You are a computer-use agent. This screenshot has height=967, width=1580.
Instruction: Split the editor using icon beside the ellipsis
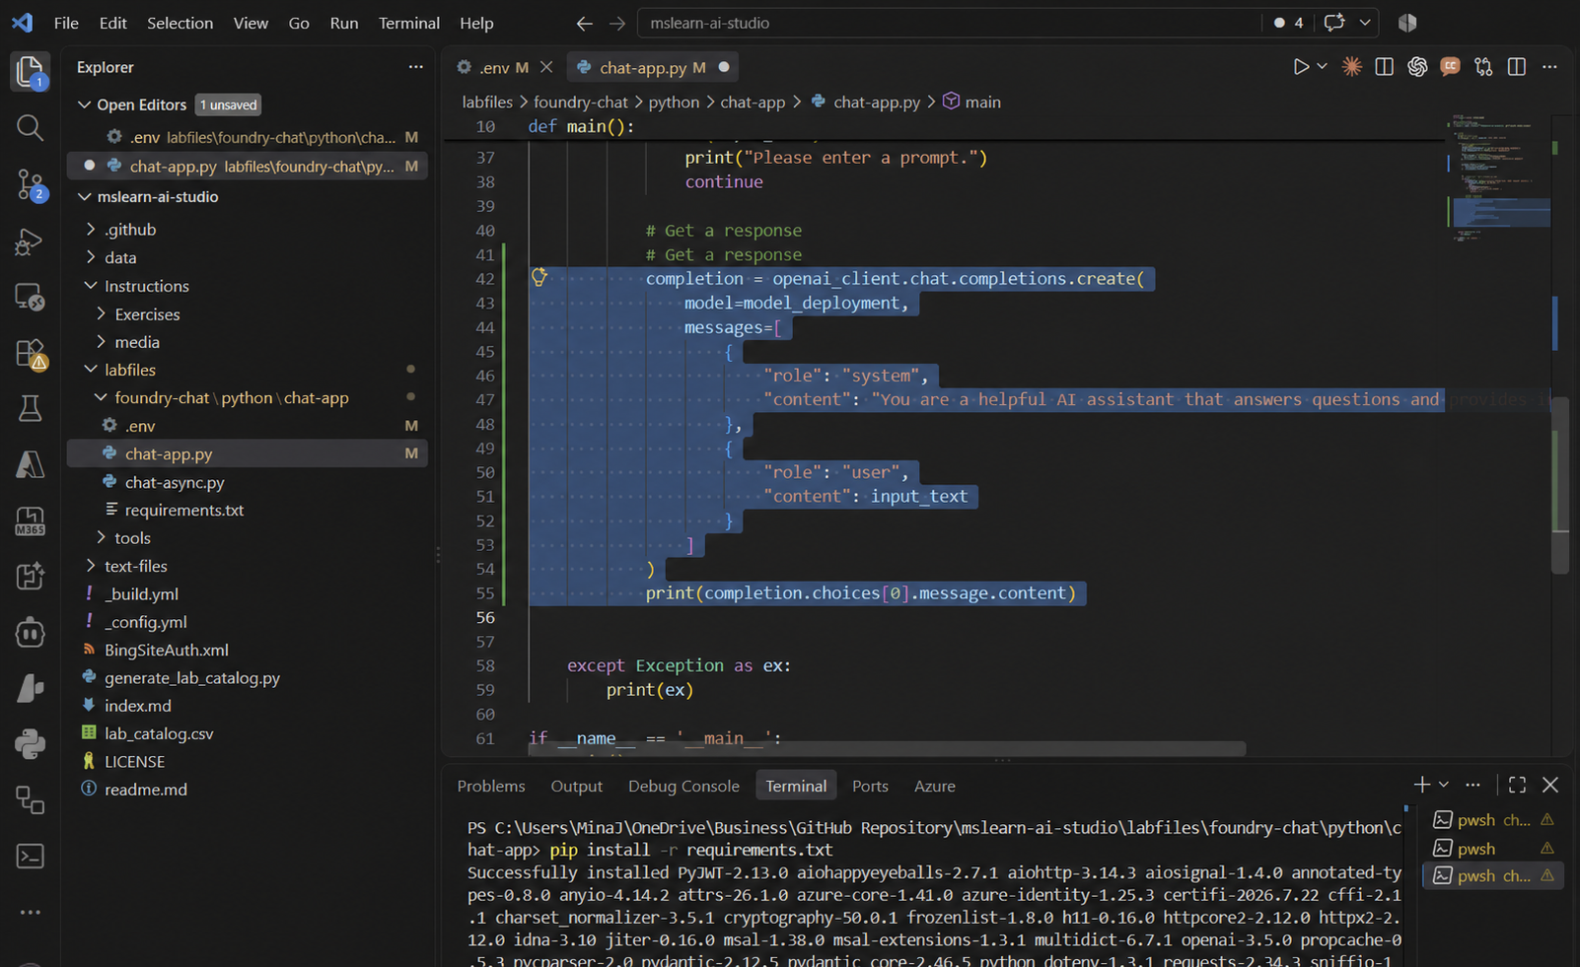[x=1517, y=67]
